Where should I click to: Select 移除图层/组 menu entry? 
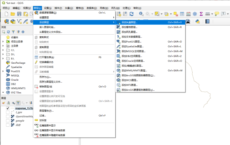[74, 87]
